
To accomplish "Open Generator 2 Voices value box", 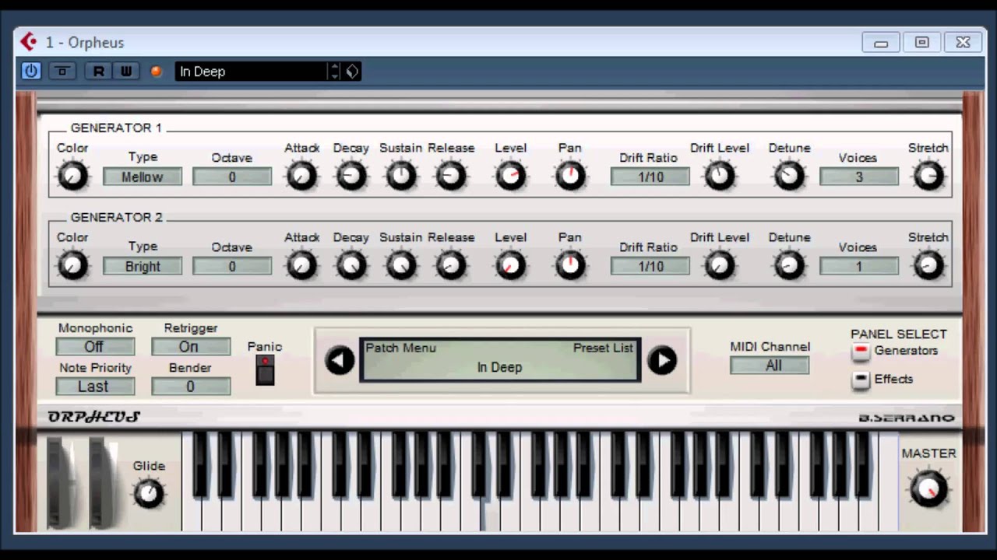I will [x=859, y=267].
